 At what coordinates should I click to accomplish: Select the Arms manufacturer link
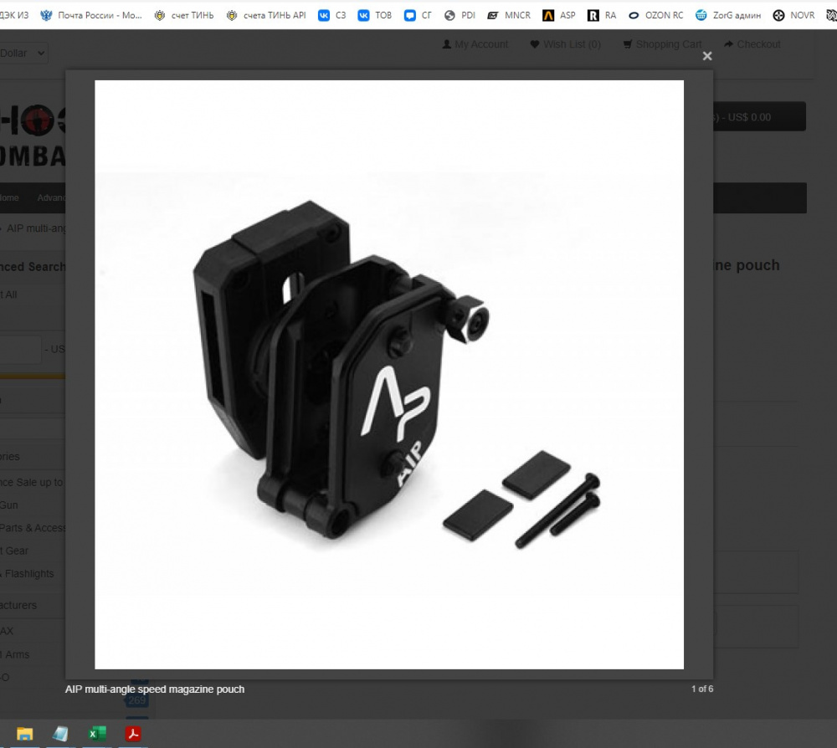15,654
